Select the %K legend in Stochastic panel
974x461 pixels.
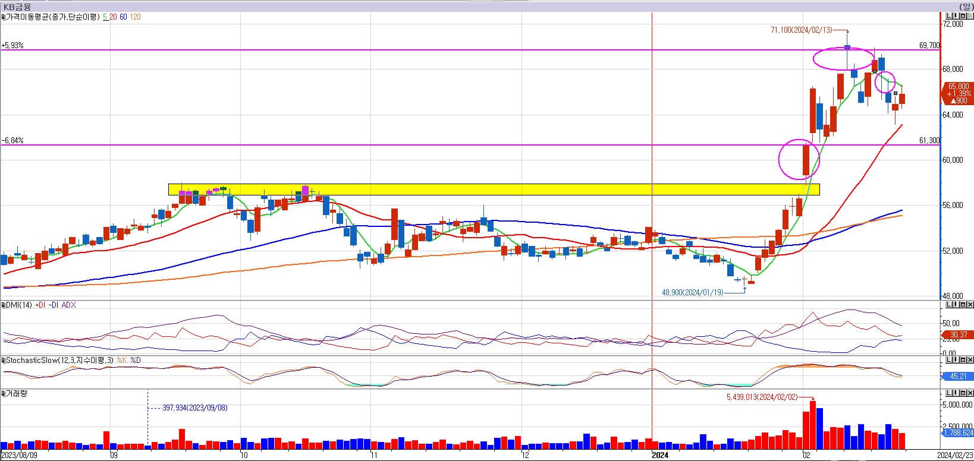coord(121,361)
